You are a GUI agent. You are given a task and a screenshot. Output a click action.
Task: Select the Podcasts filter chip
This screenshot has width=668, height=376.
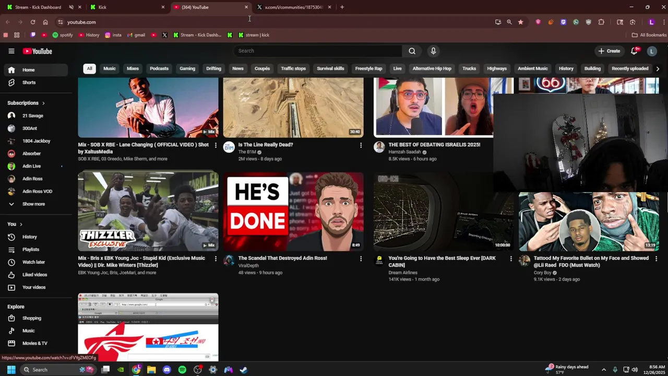coord(159,68)
